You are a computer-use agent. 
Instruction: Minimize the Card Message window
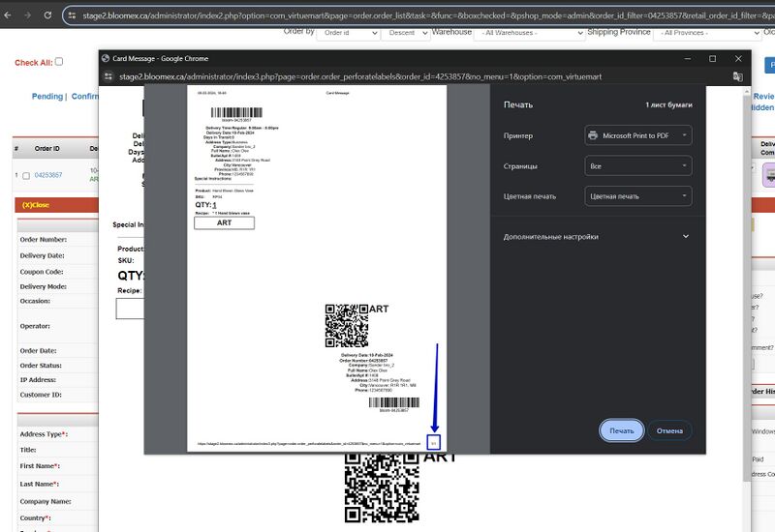pos(687,58)
